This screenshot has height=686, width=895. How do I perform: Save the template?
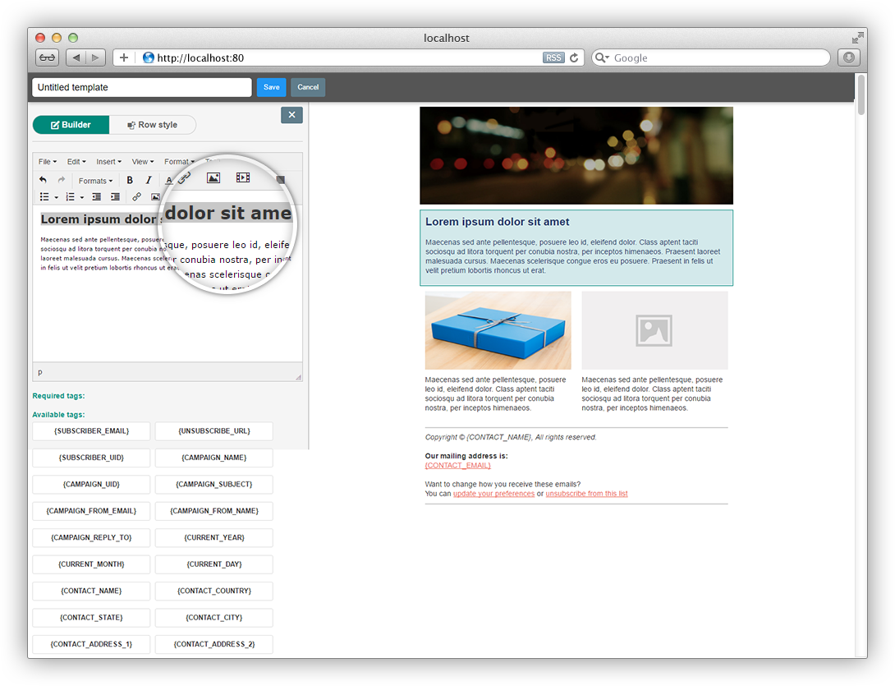pyautogui.click(x=271, y=86)
